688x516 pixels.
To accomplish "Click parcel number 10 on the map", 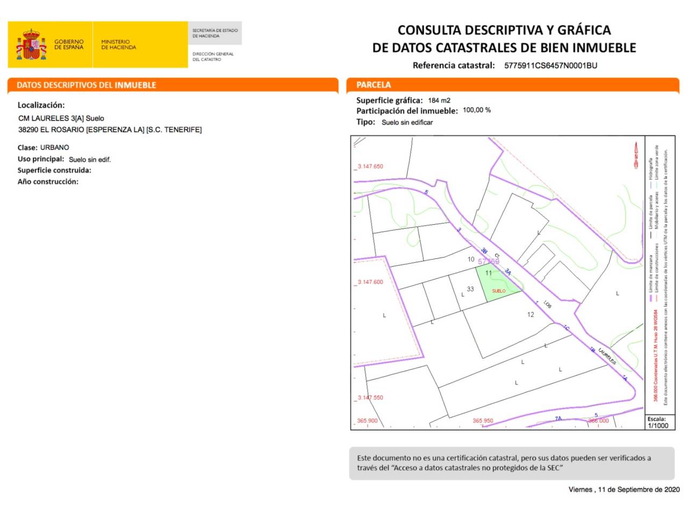I will (x=471, y=260).
